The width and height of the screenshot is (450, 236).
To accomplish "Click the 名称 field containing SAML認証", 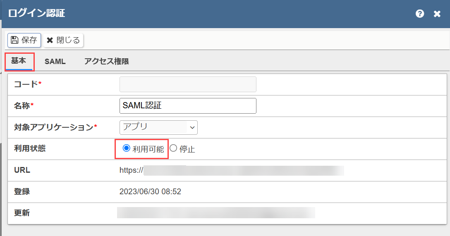I will [x=188, y=106].
